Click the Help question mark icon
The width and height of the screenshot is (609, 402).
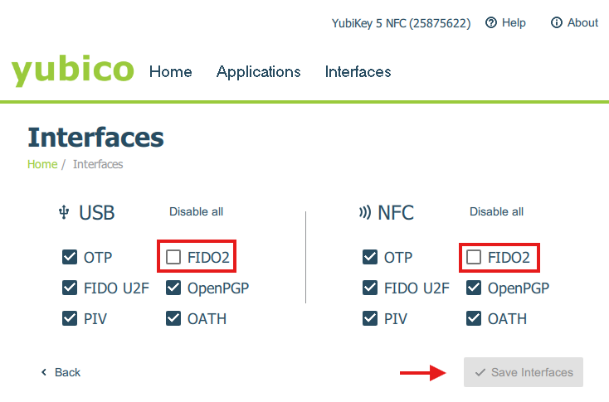491,23
